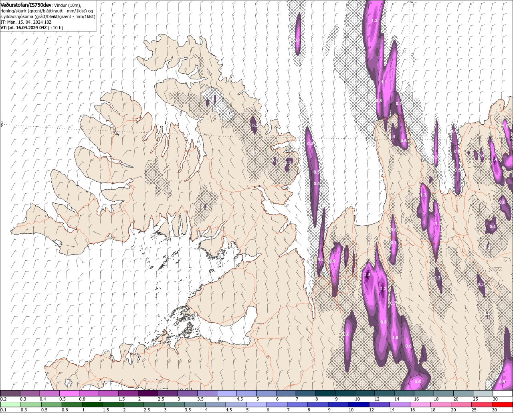Pick the pale lavender 4 swatch in the upper legend row
513x413 pixels.
(227, 393)
